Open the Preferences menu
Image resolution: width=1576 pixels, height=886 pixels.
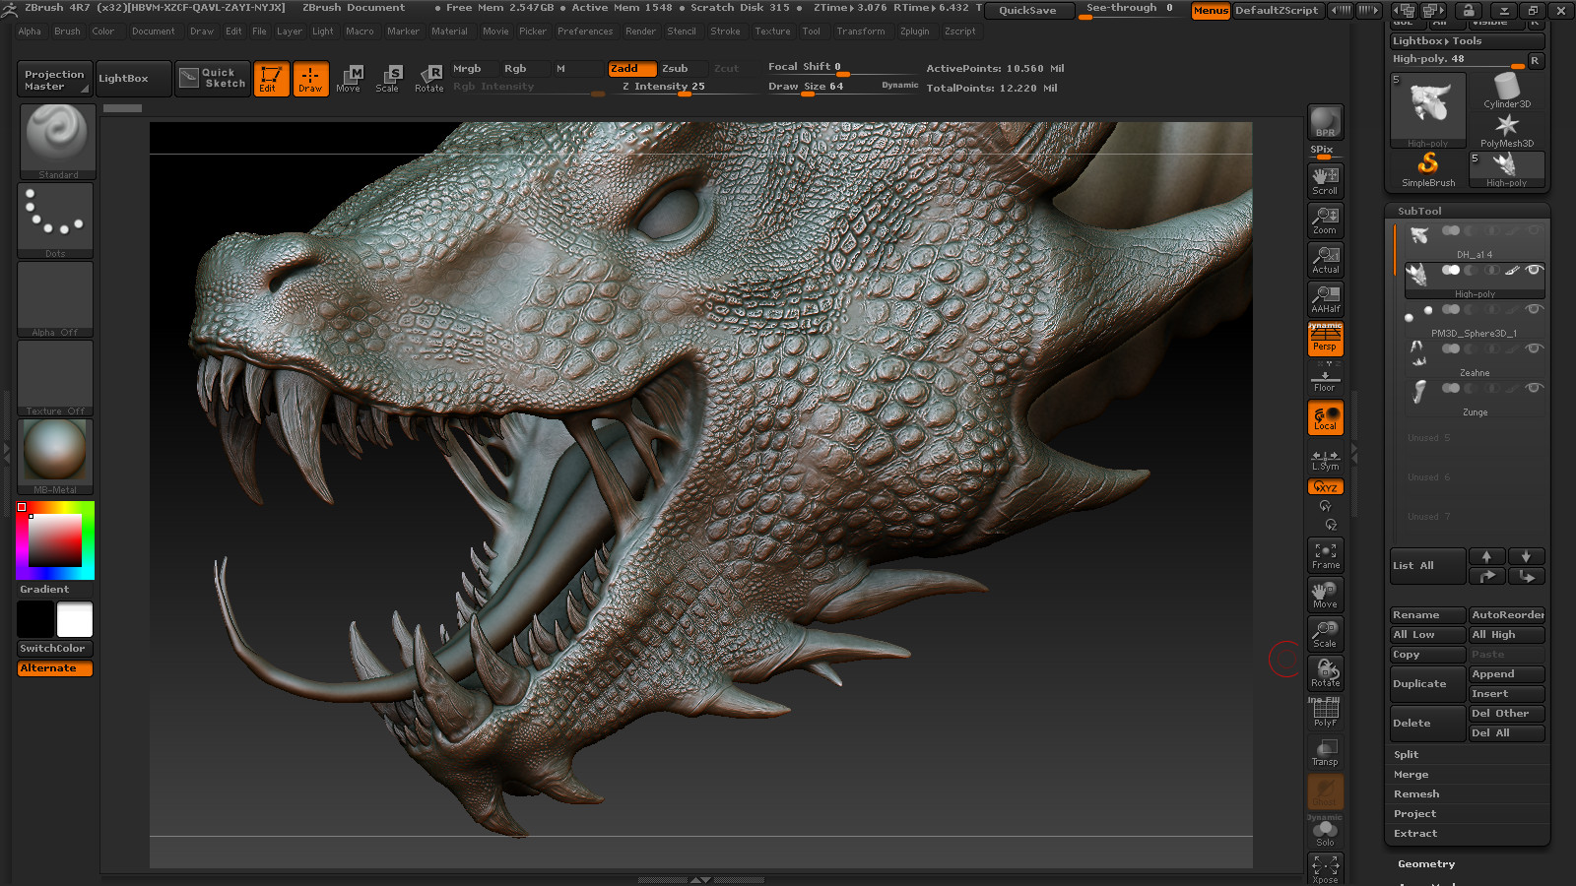(x=585, y=31)
